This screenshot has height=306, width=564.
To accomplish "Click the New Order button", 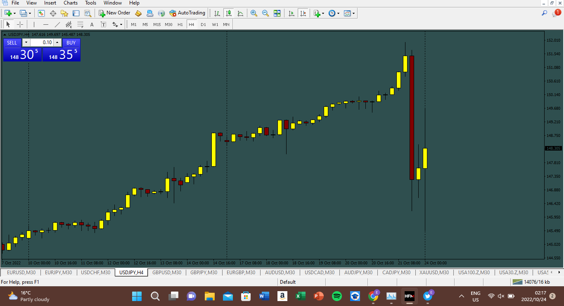I will pyautogui.click(x=114, y=13).
